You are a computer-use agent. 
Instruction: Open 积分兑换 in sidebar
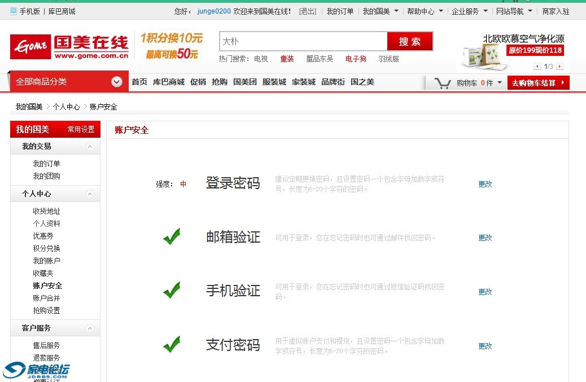[46, 248]
